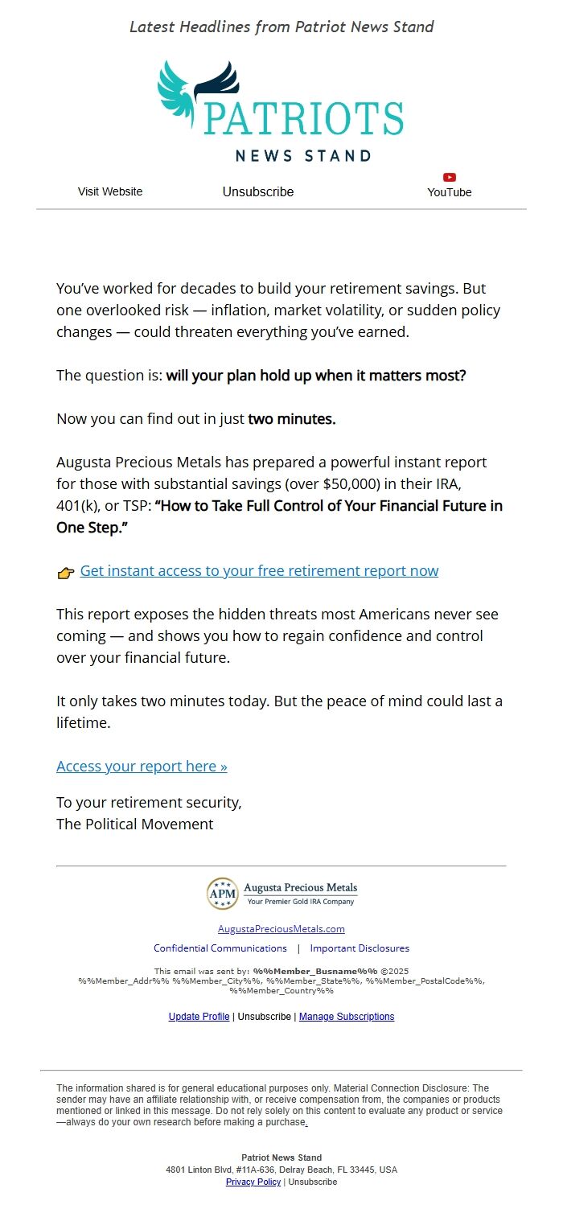This screenshot has height=1213, width=563.
Task: Open the Manage Subscriptions link
Action: tap(347, 1017)
